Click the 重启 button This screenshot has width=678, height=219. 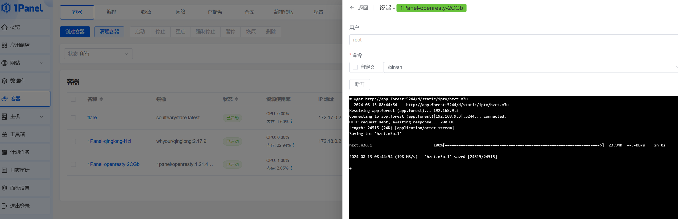pyautogui.click(x=181, y=32)
